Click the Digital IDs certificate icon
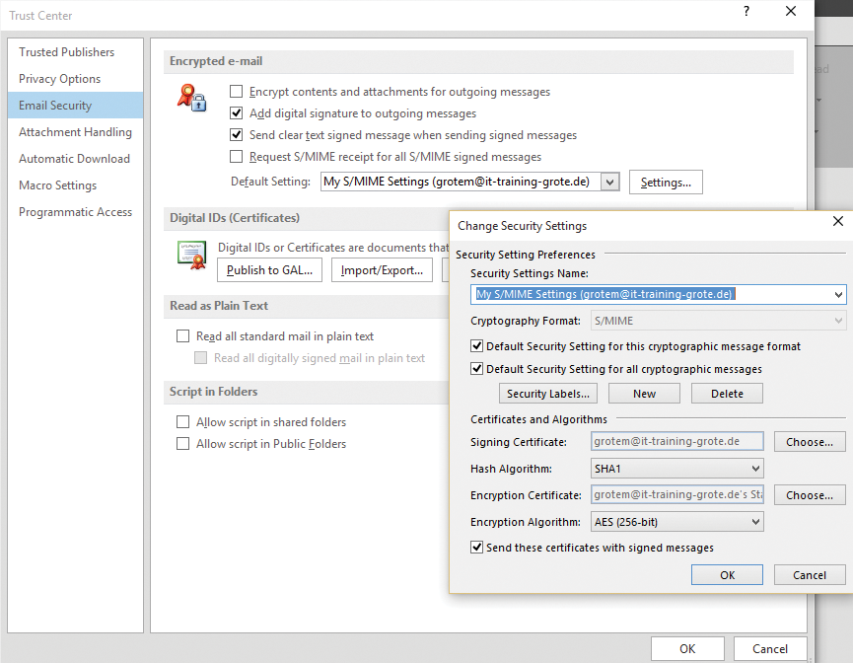Screen dimensions: 853x663 pyautogui.click(x=190, y=255)
